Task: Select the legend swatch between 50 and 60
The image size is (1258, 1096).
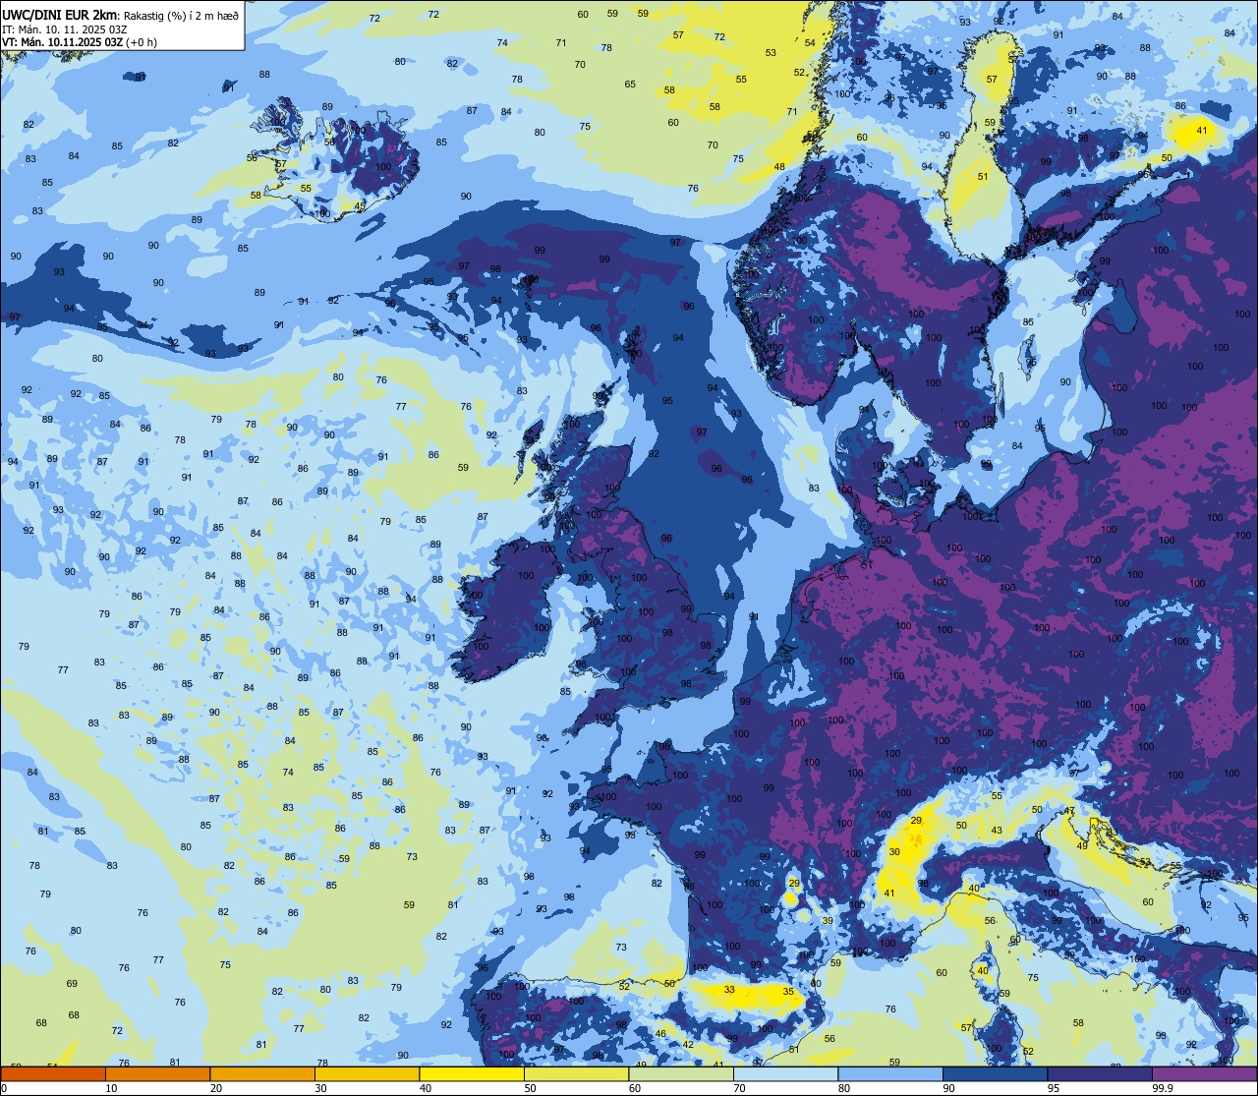Action: (x=576, y=1073)
